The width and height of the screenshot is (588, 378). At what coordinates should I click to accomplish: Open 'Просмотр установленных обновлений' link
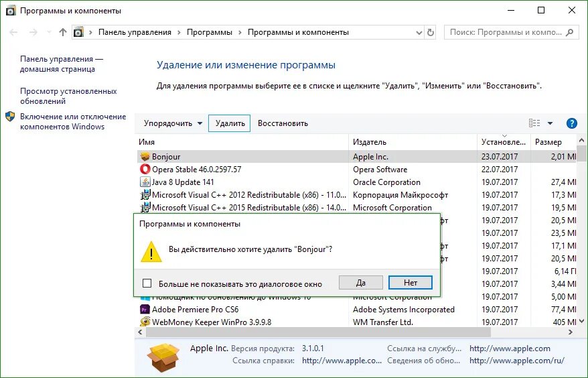click(x=68, y=96)
